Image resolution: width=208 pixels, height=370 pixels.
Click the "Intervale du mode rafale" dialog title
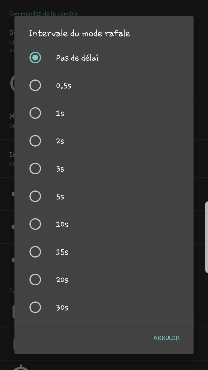[79, 34]
